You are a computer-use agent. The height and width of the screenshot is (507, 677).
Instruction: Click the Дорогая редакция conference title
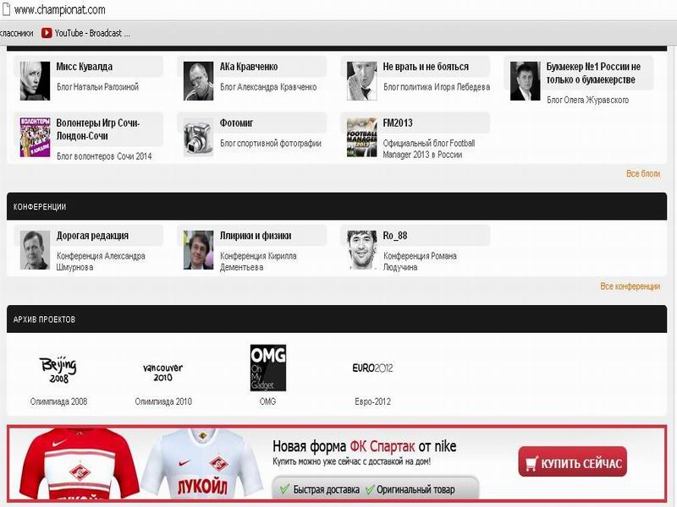coord(92,236)
